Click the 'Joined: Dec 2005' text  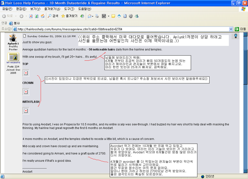pyautogui.click(x=13, y=71)
